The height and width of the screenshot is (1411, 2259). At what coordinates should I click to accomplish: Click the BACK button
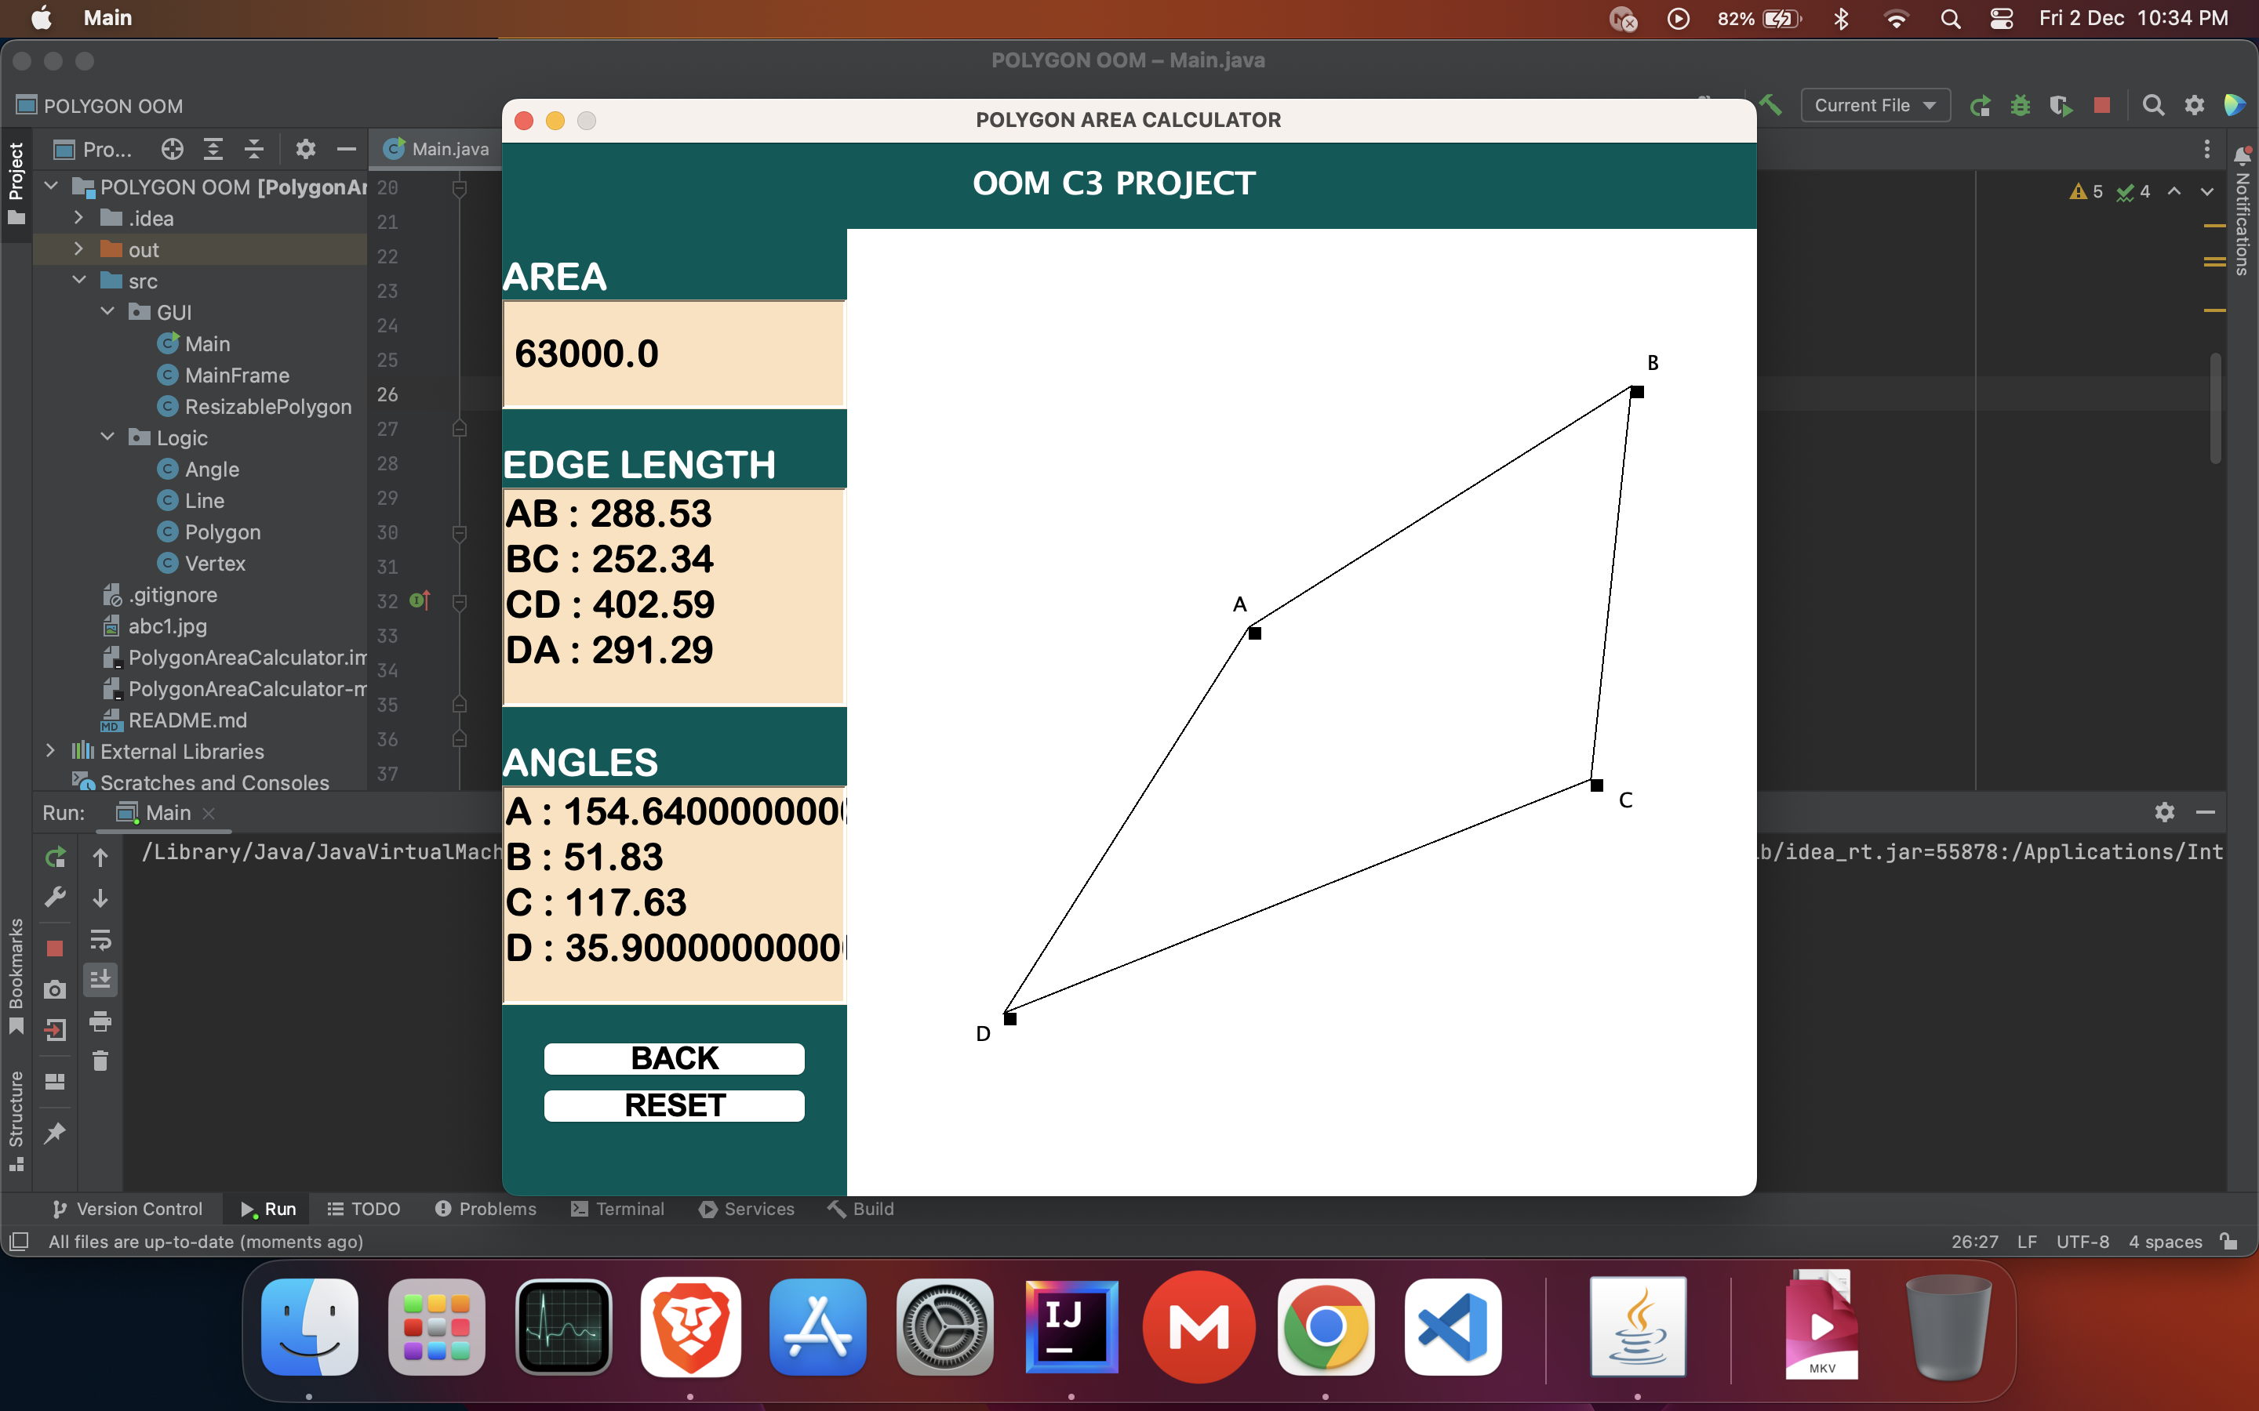pyautogui.click(x=674, y=1057)
